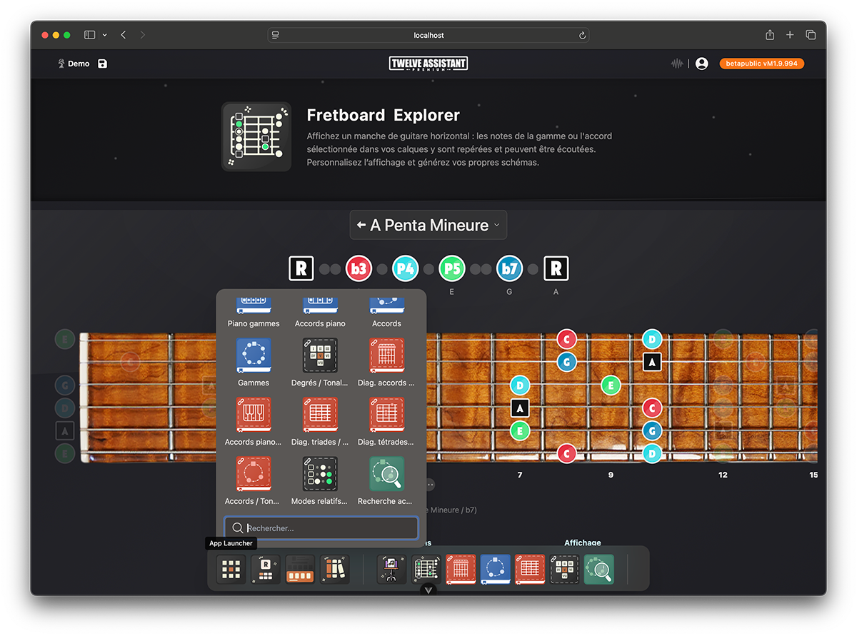Open the dark degrees grid icon in dock
Viewport: 857px width, 636px height.
[x=564, y=569]
